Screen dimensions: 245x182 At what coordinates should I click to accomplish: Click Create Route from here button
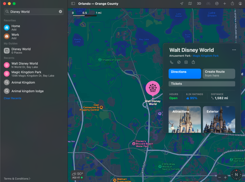219,74
